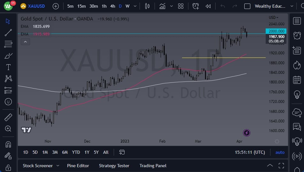304x172 pixels.
Task: Click the purple lightning event marker
Action: [247, 133]
